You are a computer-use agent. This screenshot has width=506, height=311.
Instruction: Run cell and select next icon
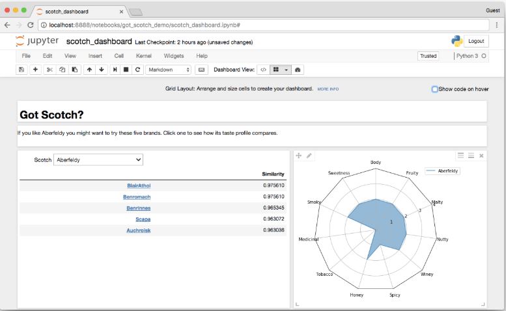[115, 70]
